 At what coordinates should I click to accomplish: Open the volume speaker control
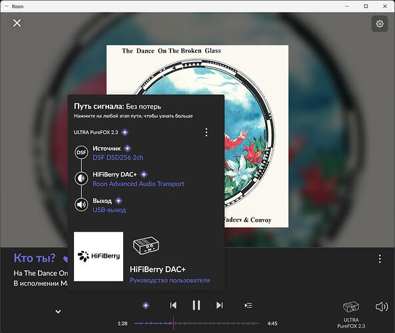point(382,307)
